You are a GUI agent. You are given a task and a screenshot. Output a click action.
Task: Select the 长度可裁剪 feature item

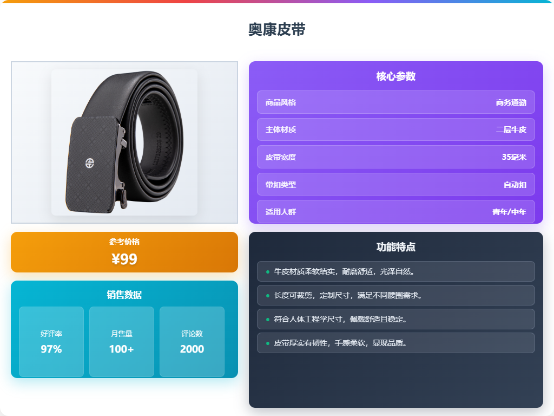click(395, 295)
